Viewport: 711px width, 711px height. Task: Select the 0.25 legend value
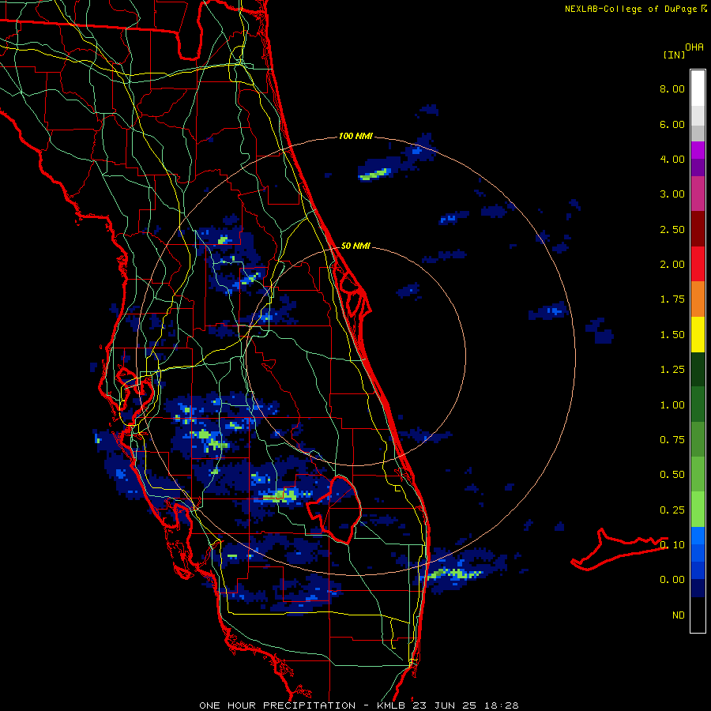click(672, 510)
